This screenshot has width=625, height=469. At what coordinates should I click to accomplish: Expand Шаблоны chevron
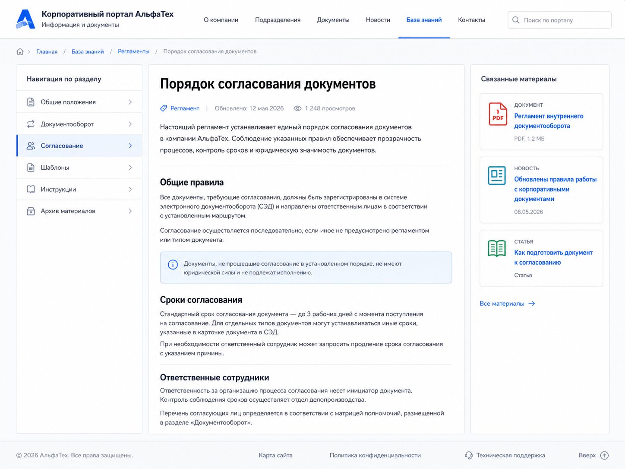tap(130, 168)
